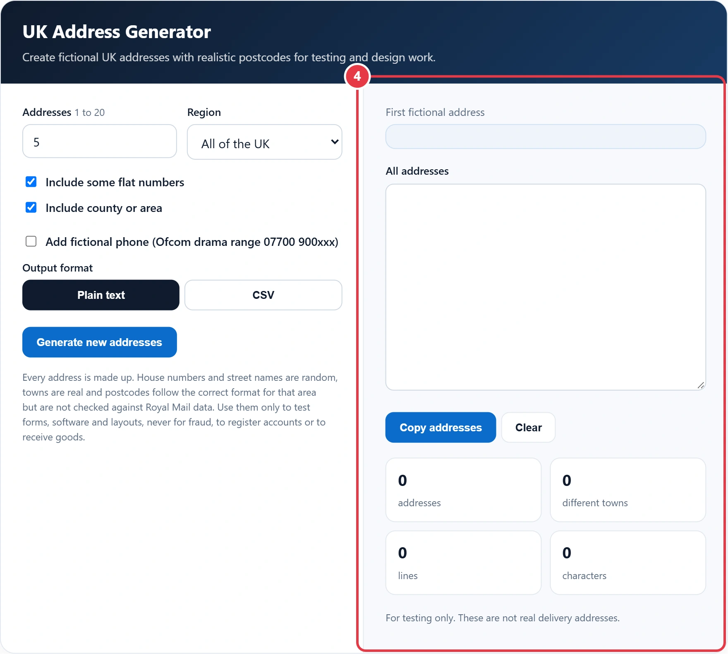The image size is (728, 654).
Task: Uncheck Include some flat numbers
Action: point(31,182)
